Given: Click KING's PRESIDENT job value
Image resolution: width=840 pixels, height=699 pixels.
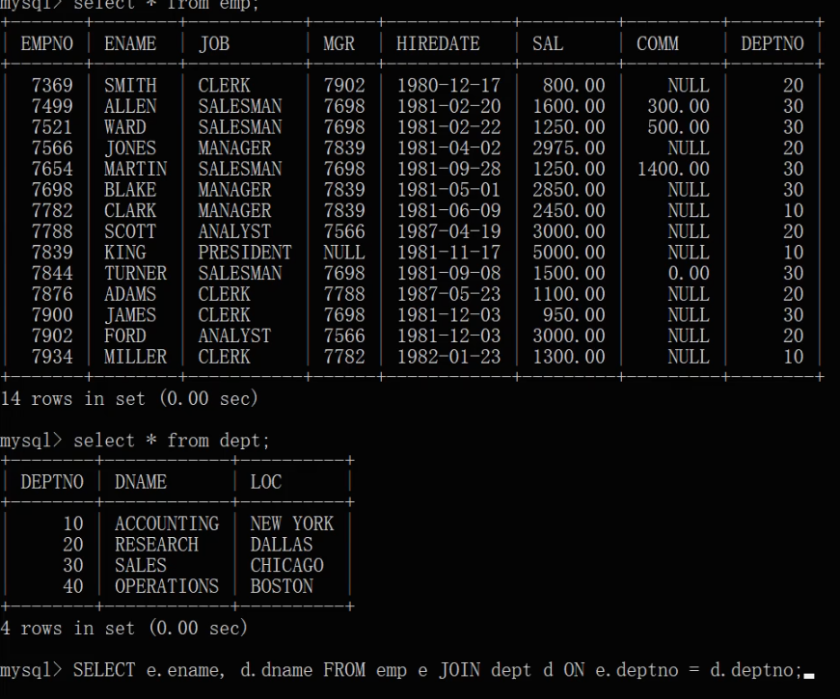Looking at the screenshot, I should (245, 253).
